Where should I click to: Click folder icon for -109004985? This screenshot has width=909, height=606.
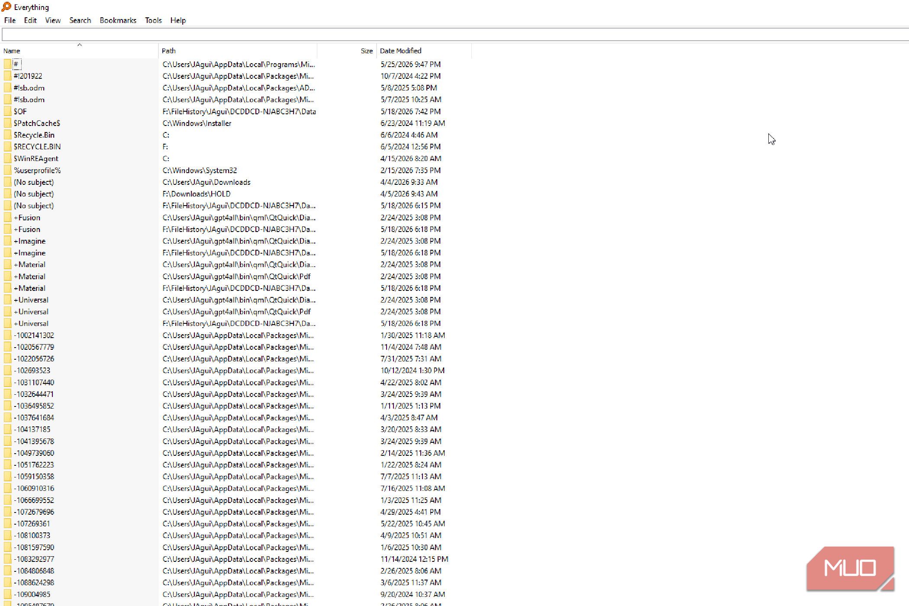[x=7, y=594]
